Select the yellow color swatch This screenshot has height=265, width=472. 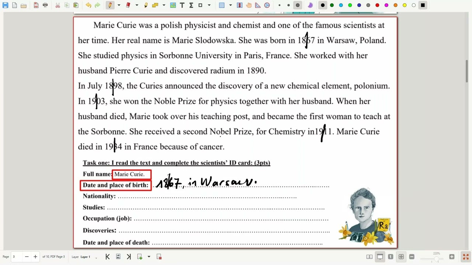coord(405,5)
